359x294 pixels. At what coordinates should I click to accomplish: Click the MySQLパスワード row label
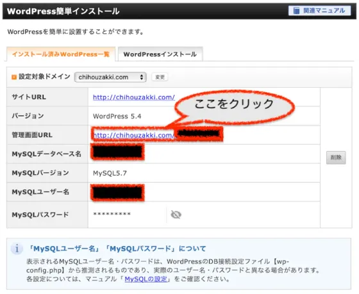point(40,215)
